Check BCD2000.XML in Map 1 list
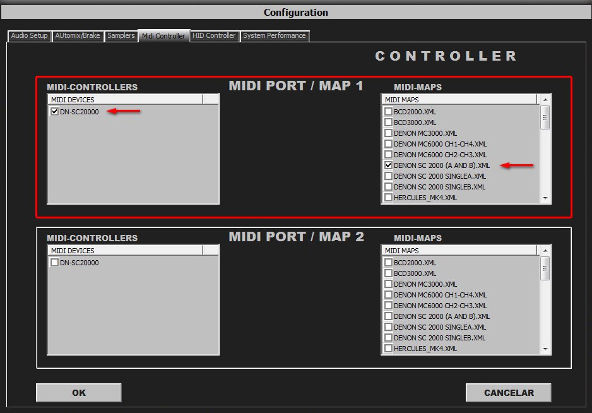The image size is (592, 413). pyautogui.click(x=389, y=112)
